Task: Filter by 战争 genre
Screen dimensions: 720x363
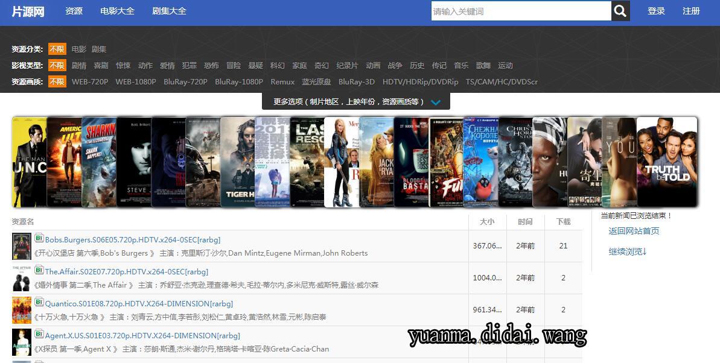Action: [395, 66]
